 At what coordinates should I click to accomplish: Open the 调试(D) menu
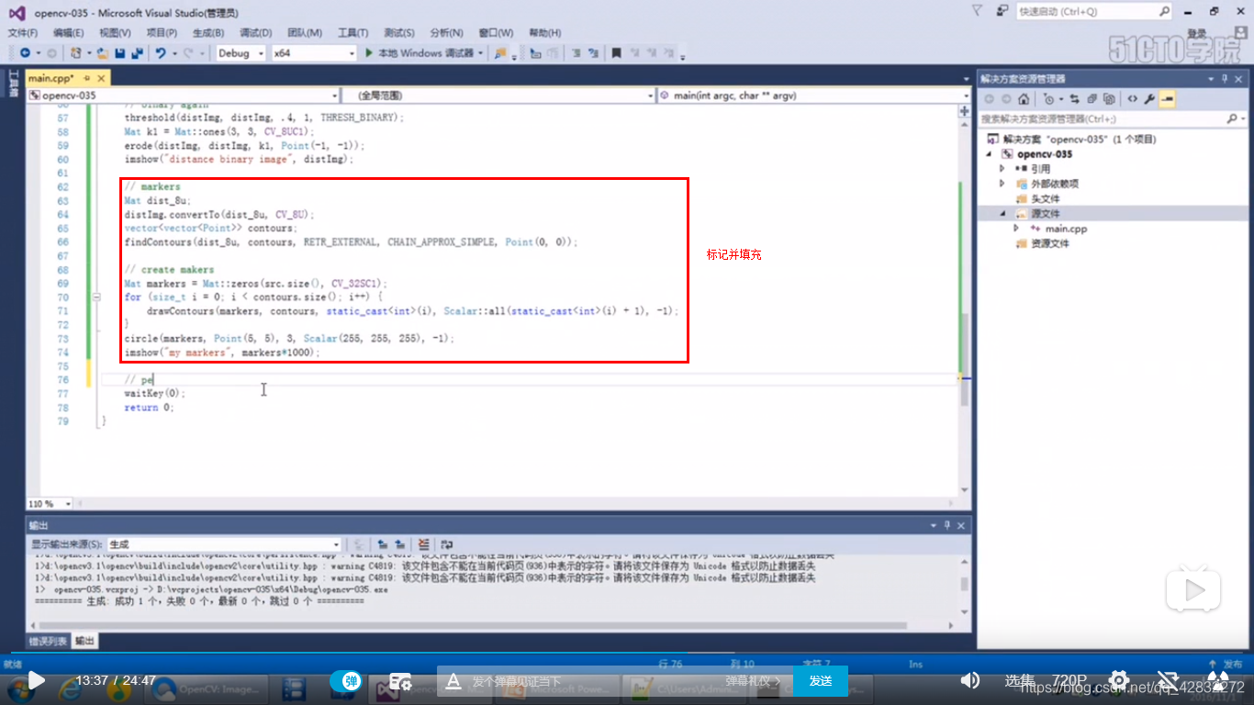click(x=256, y=33)
